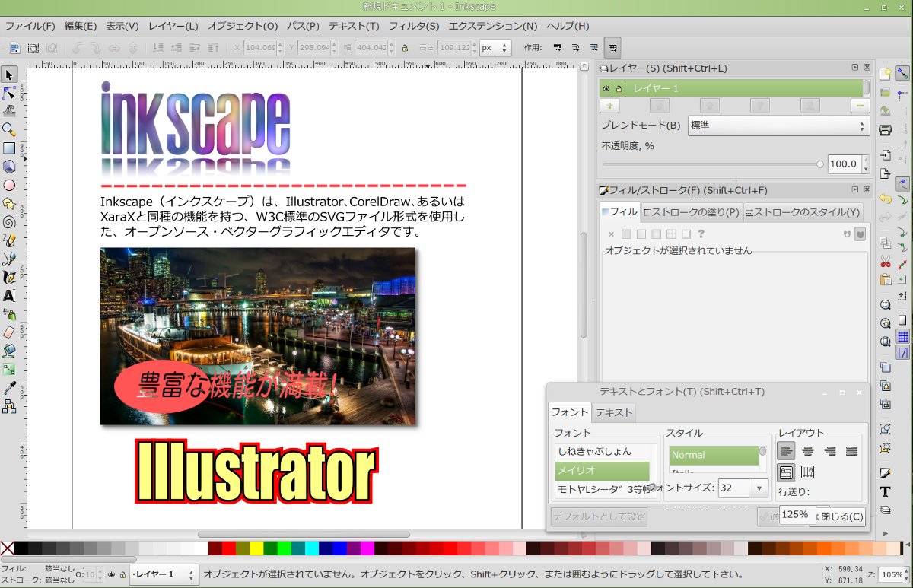This screenshot has height=588, width=913.
Task: Select Normal font style
Action: pyautogui.click(x=714, y=455)
